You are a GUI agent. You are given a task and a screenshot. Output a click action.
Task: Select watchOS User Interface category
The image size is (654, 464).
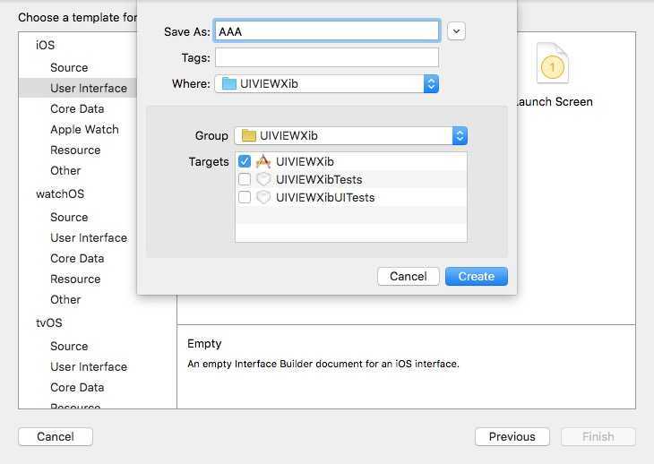click(x=89, y=237)
